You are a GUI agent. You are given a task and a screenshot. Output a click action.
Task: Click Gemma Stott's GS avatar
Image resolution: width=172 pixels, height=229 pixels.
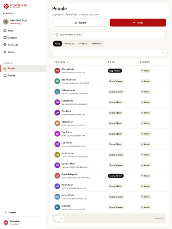[57, 165]
